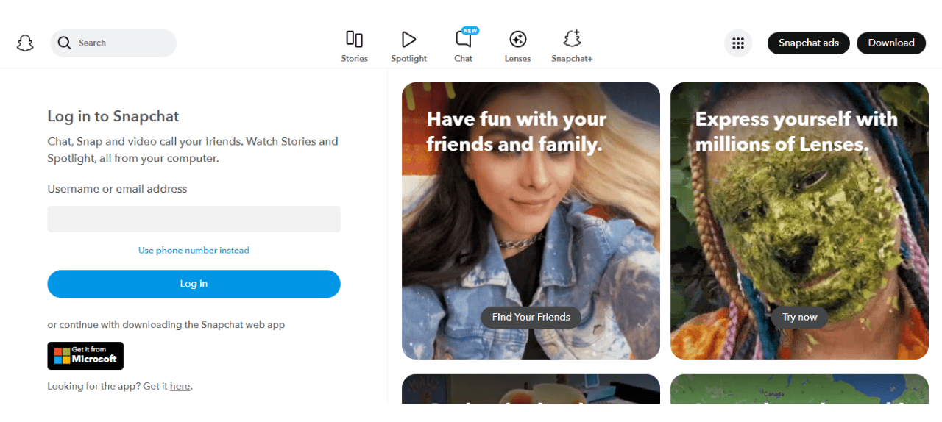Click the blue Log in button
942x422 pixels.
194,284
